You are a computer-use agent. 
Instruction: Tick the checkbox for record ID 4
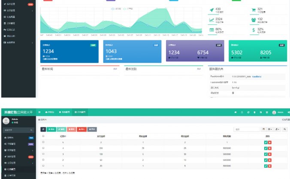click(43, 148)
